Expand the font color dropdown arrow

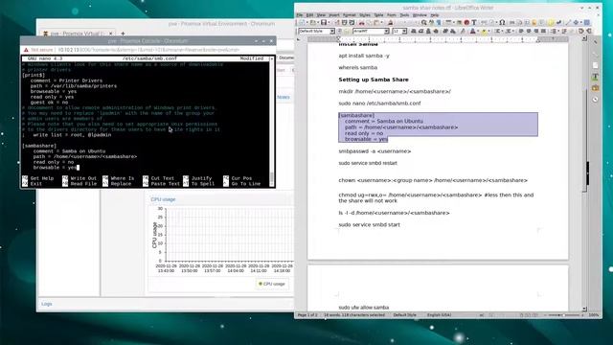478,31
